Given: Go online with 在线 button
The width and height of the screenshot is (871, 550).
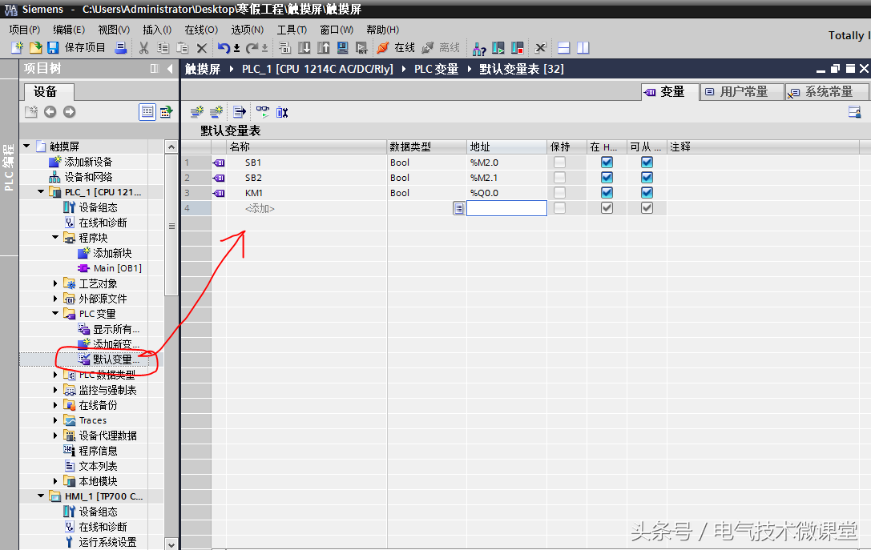Looking at the screenshot, I should click(396, 48).
